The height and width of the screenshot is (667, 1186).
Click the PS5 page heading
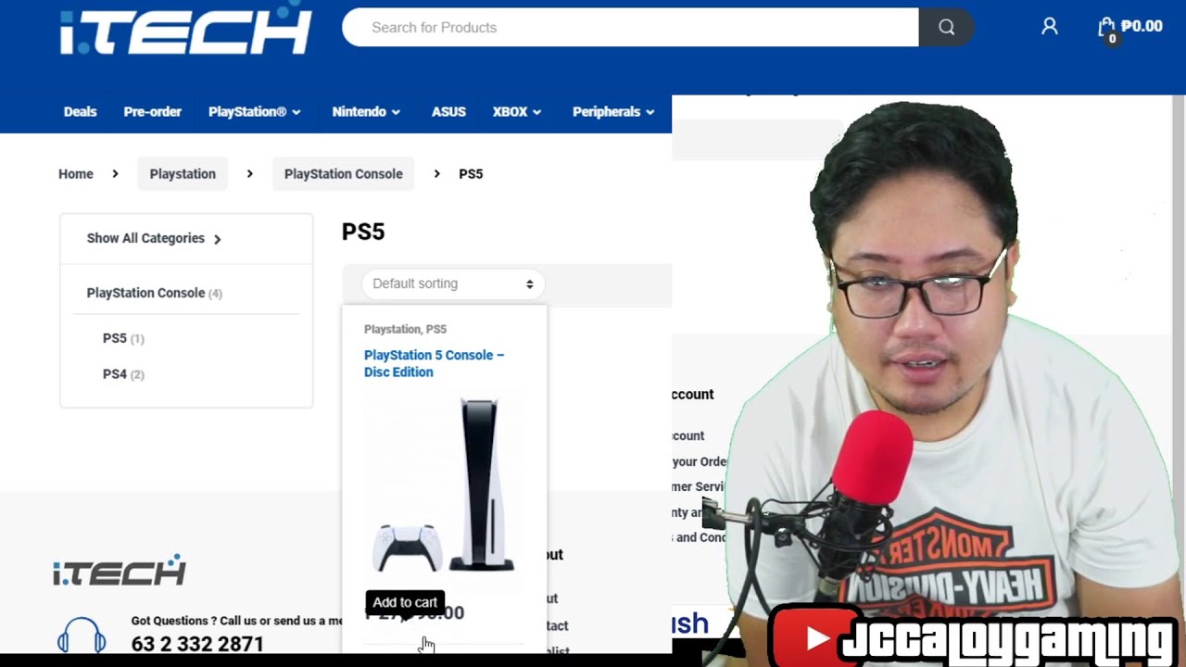(x=363, y=232)
